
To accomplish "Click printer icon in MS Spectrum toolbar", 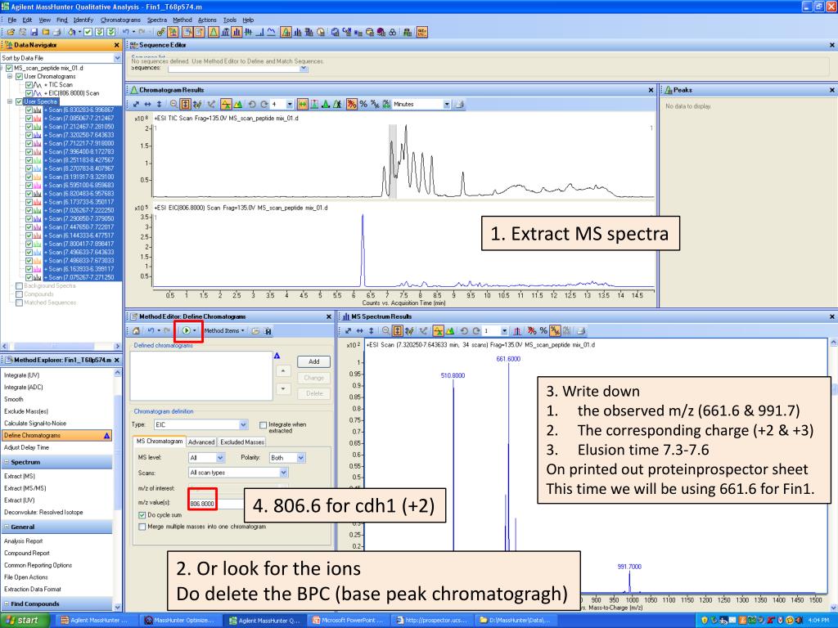I will pyautogui.click(x=581, y=331).
